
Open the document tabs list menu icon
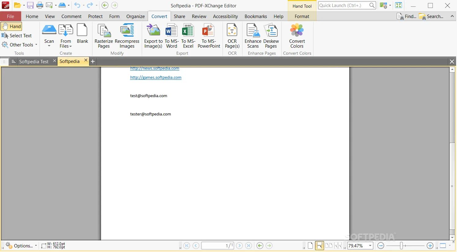[13, 61]
